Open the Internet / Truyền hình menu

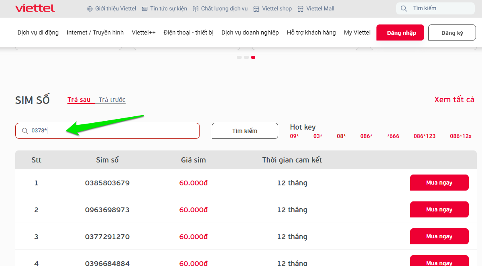(x=95, y=32)
